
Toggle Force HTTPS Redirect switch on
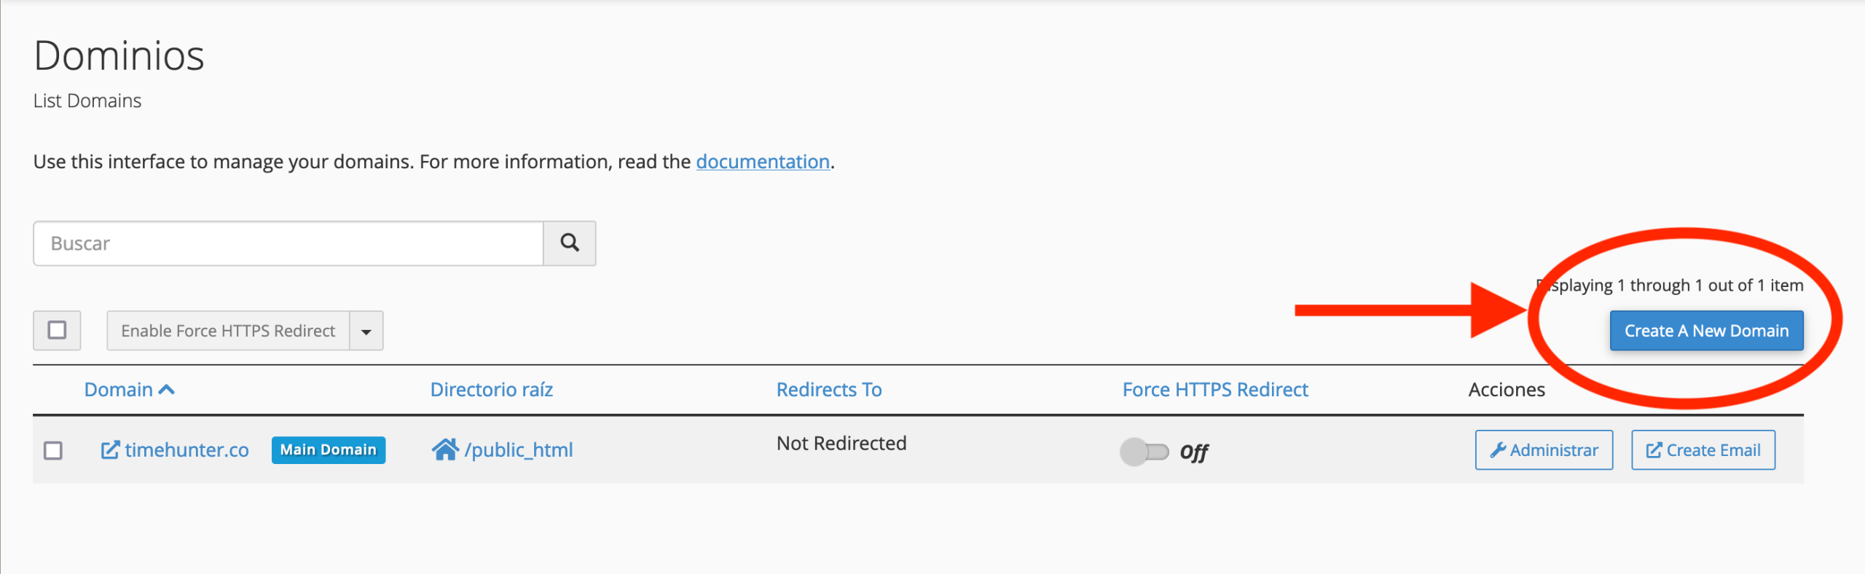point(1144,452)
